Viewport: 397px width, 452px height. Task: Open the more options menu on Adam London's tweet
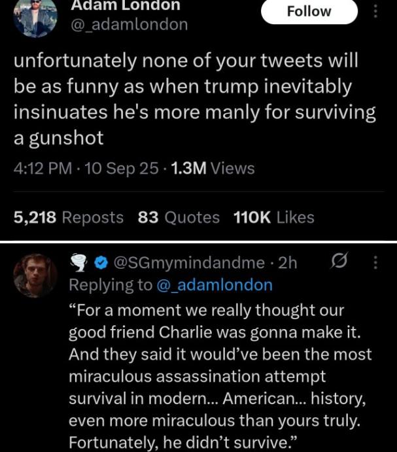tap(375, 12)
